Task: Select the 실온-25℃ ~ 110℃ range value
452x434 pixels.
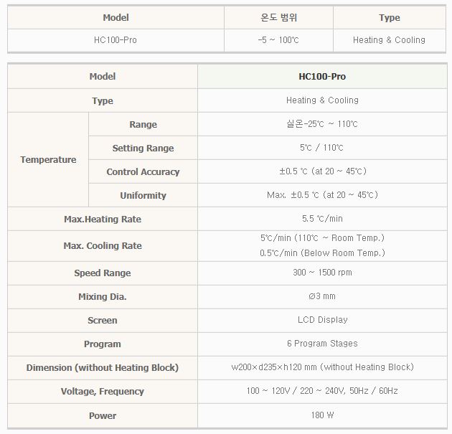Action: point(322,124)
